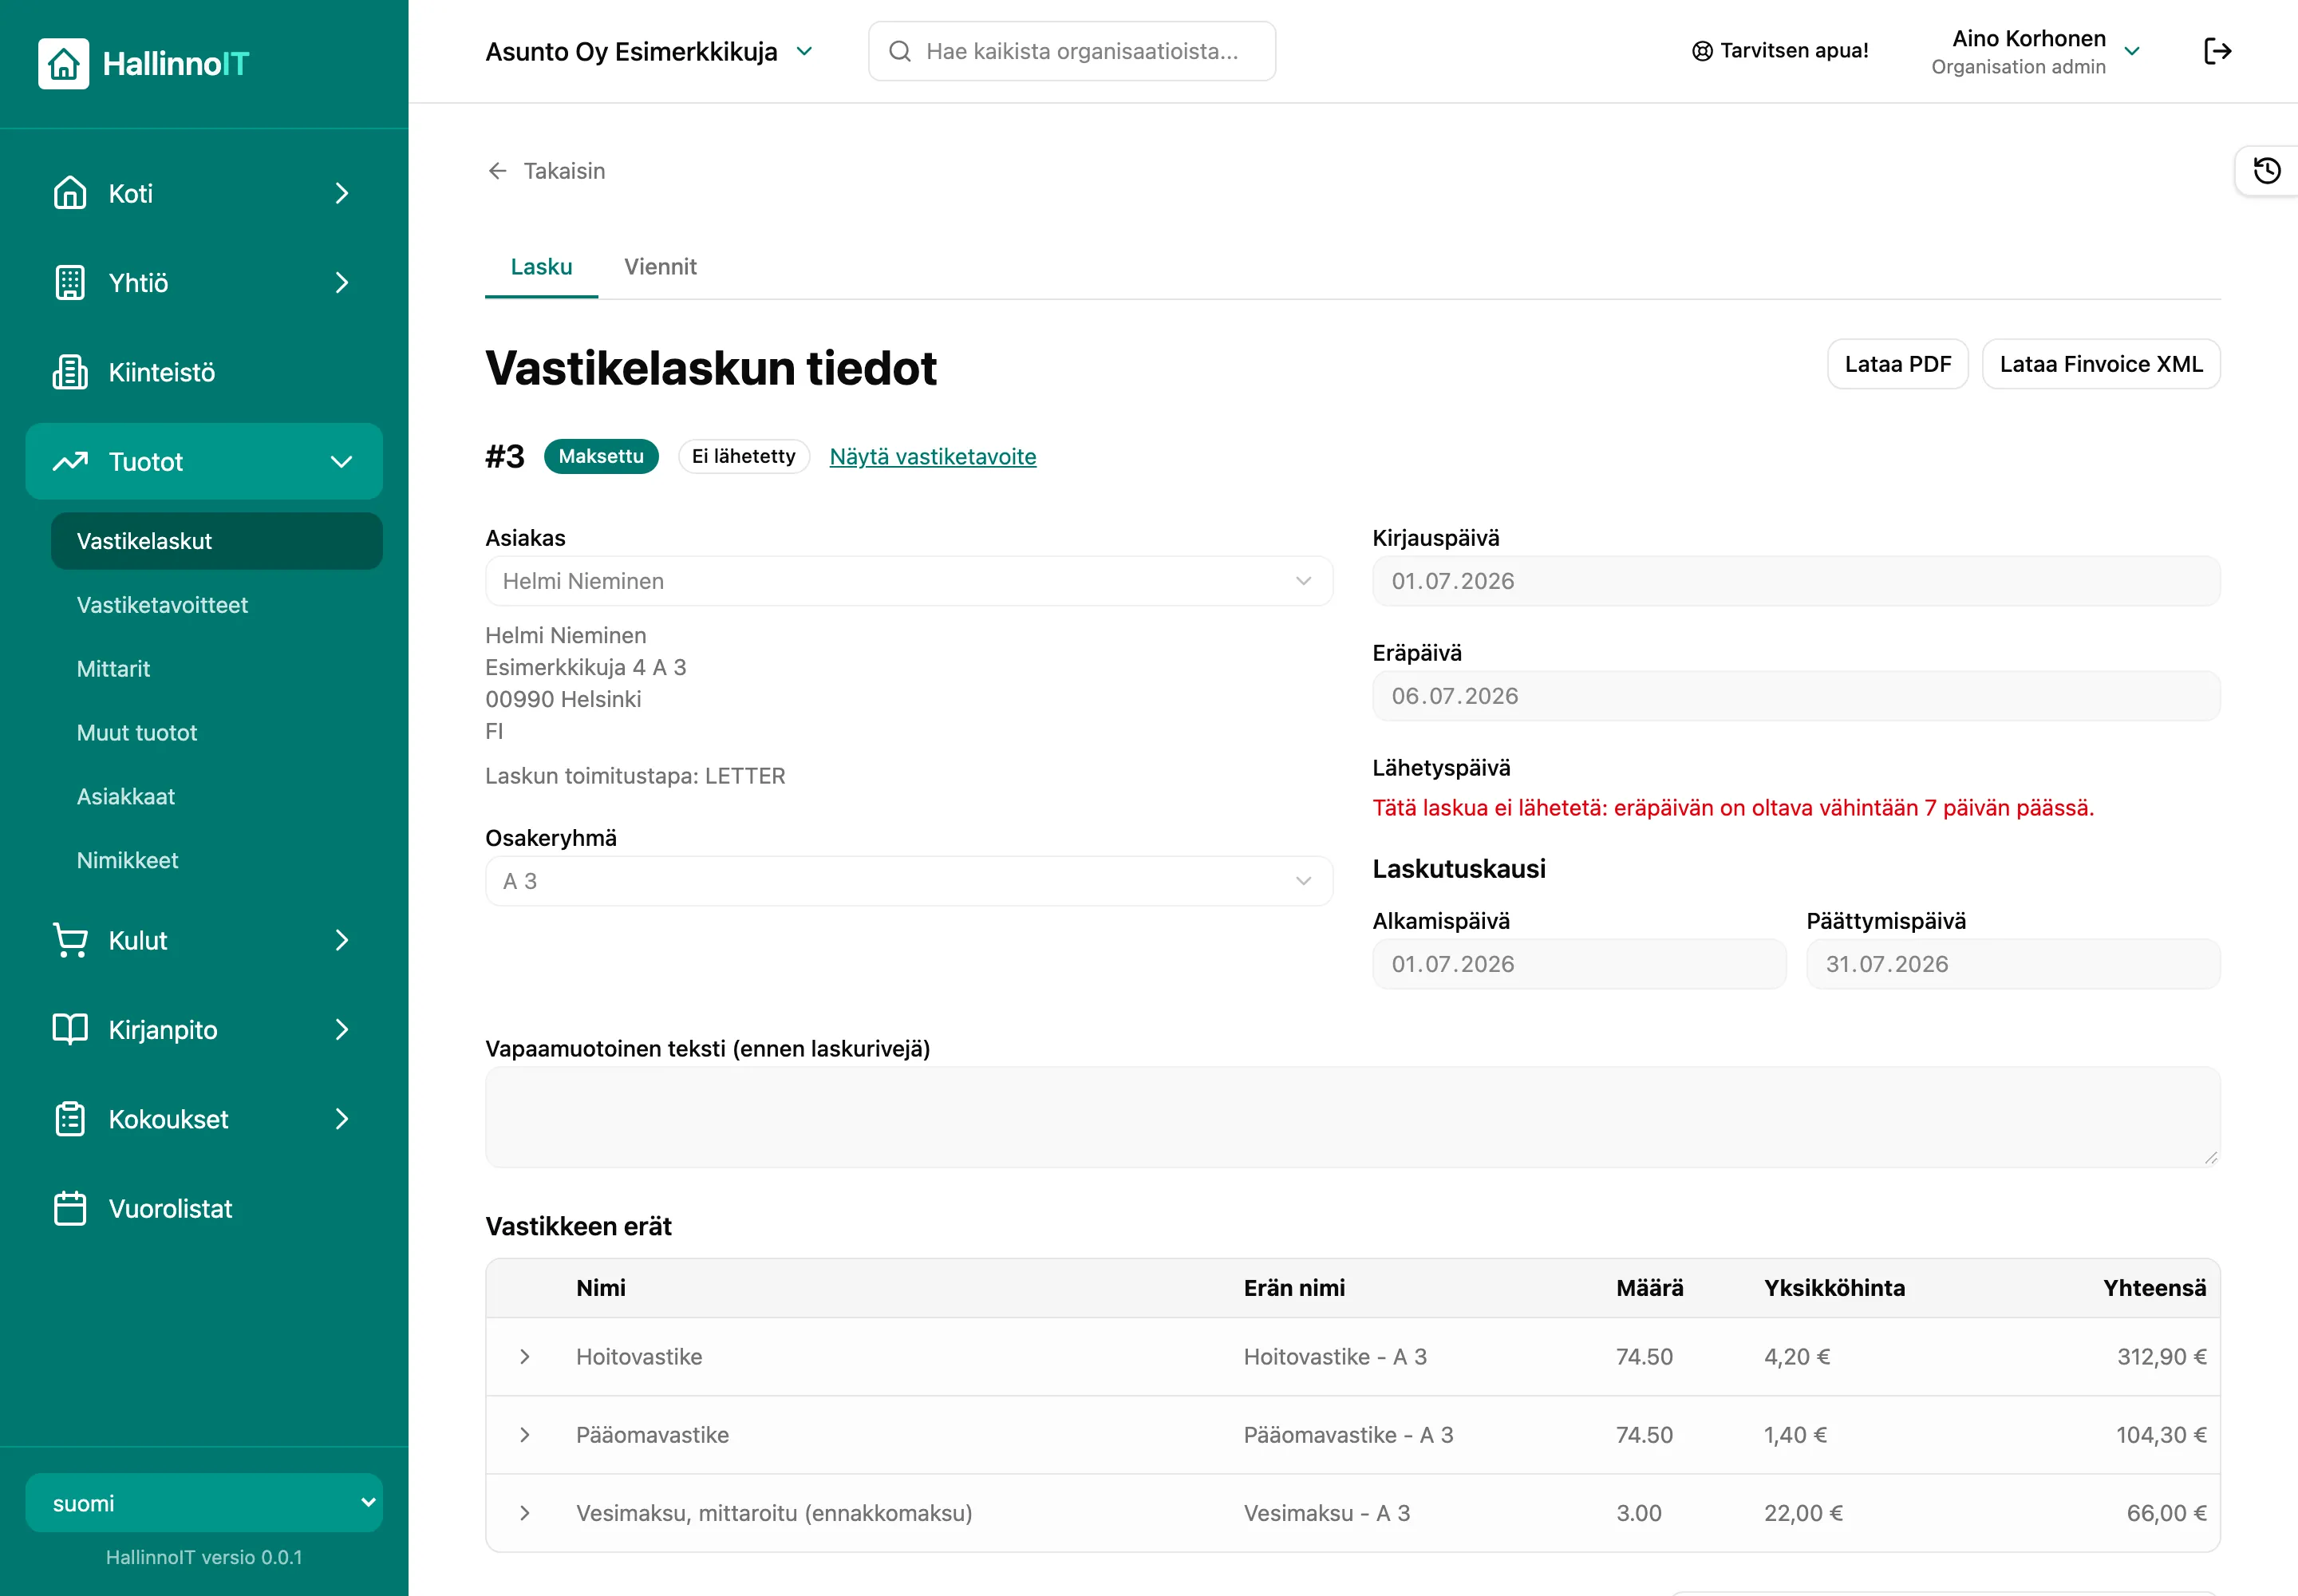Click the logout icon in header

2217,51
